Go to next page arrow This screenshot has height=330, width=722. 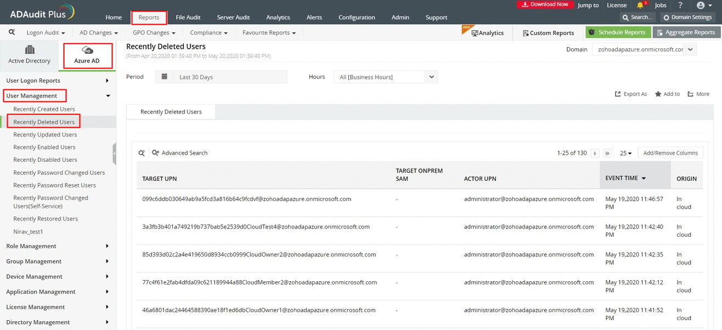pos(595,153)
